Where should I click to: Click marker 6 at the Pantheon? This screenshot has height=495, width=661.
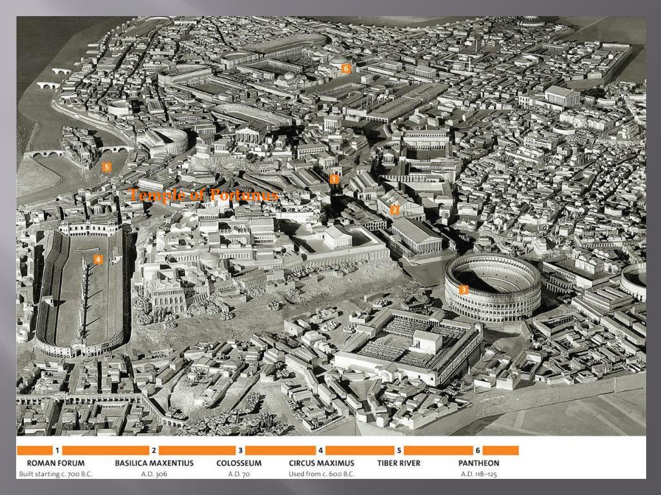click(x=347, y=68)
